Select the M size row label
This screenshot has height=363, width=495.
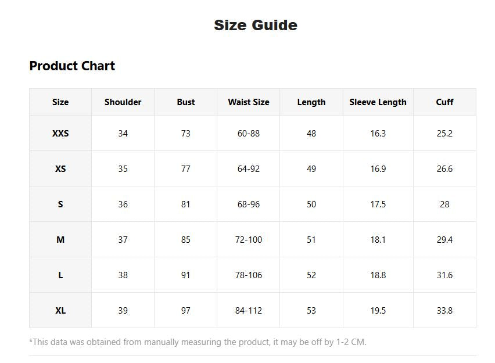tap(60, 239)
